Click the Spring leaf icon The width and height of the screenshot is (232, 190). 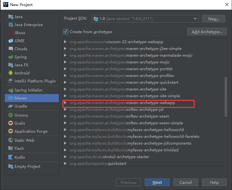pyautogui.click(x=11, y=57)
